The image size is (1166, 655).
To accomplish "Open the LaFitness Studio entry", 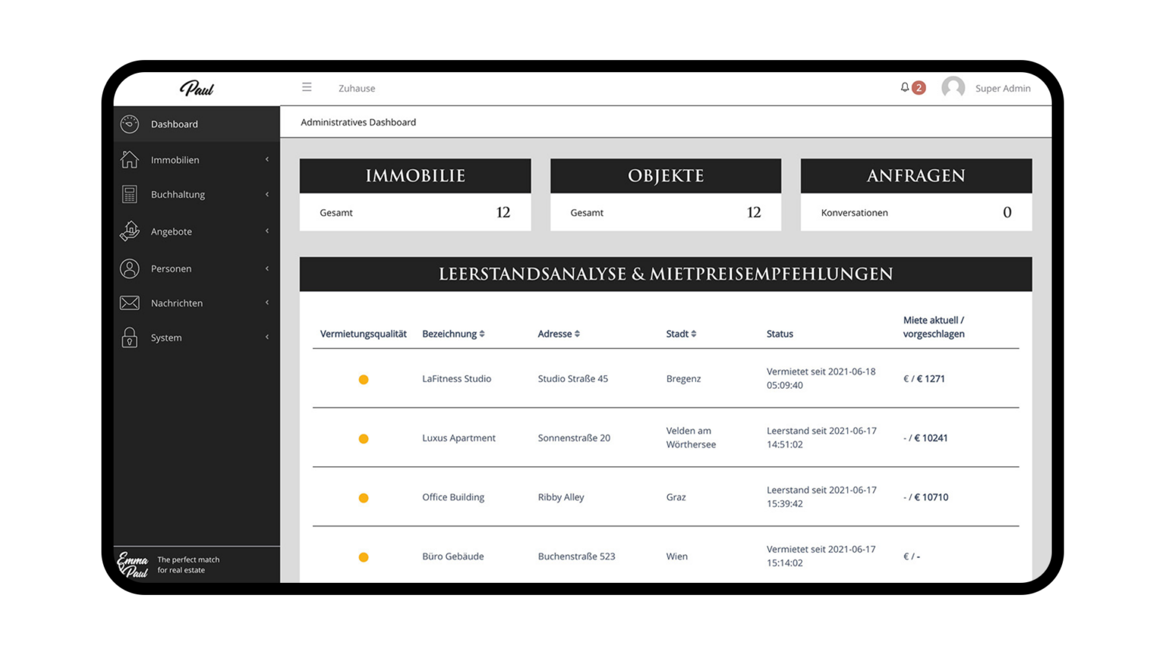I will point(456,378).
